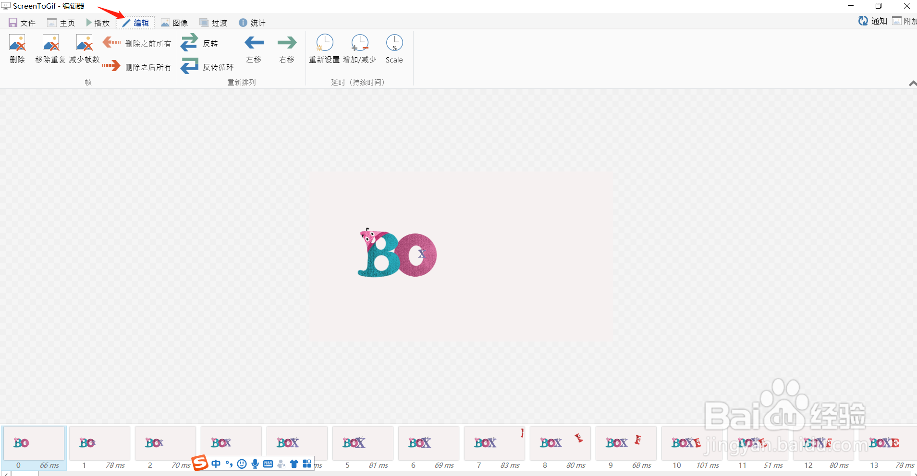Click the scroll-left arrow of frame list

[6, 474]
